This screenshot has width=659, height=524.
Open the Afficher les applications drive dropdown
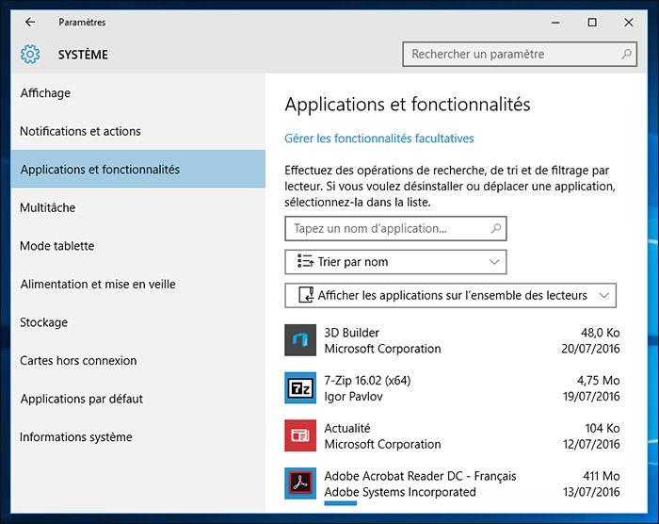[x=451, y=296]
